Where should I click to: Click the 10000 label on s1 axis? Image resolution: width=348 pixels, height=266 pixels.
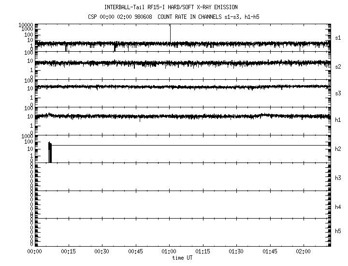tap(25, 25)
